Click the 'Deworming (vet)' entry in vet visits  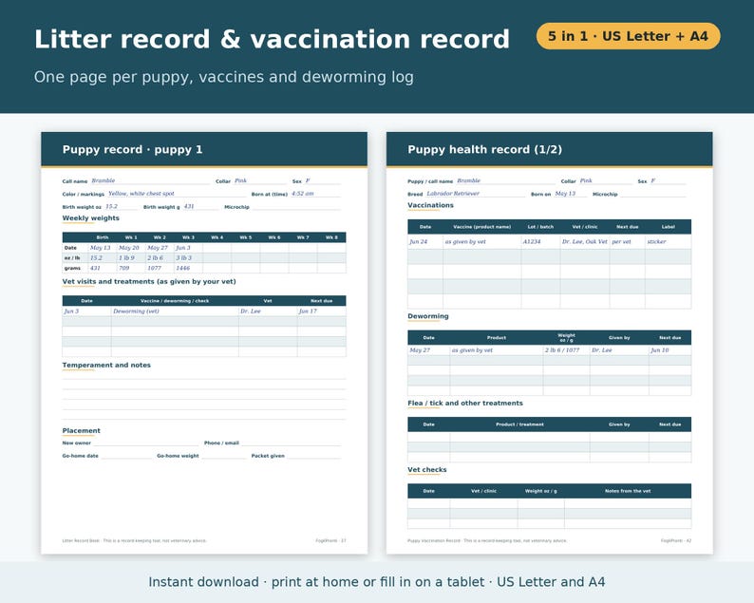click(x=175, y=311)
